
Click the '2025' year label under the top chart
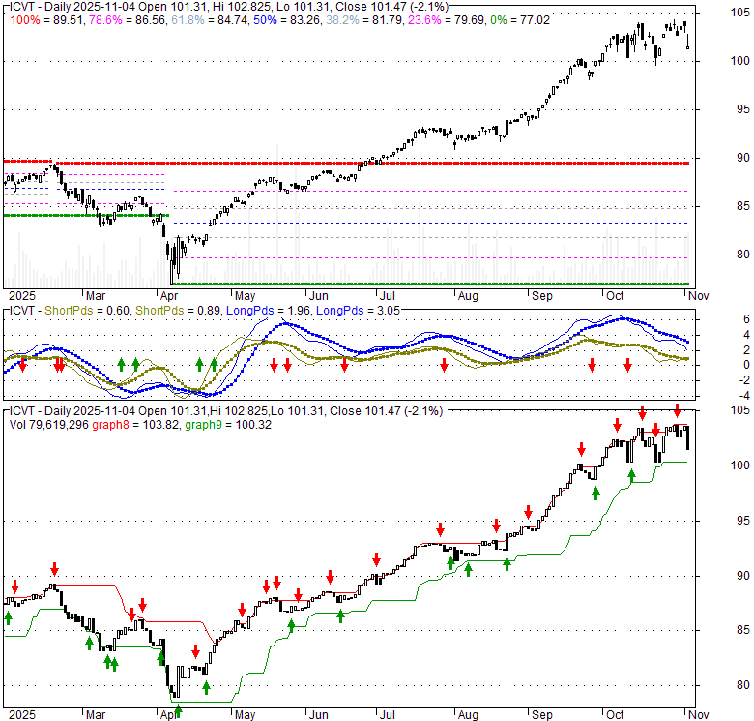[x=22, y=296]
